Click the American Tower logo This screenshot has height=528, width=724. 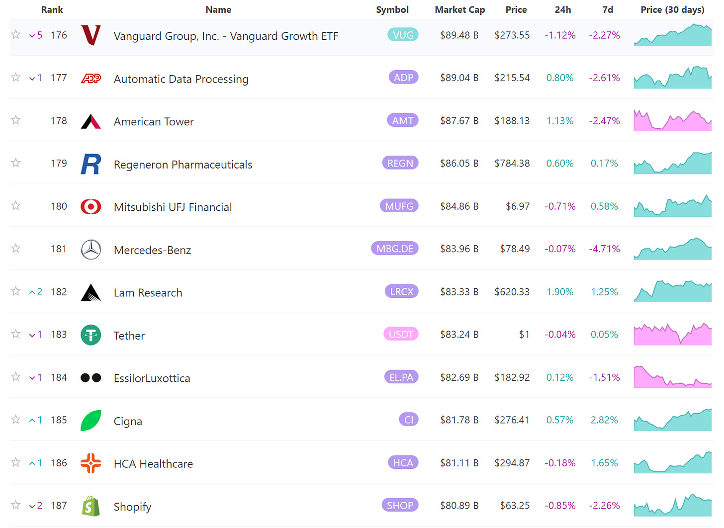point(91,121)
